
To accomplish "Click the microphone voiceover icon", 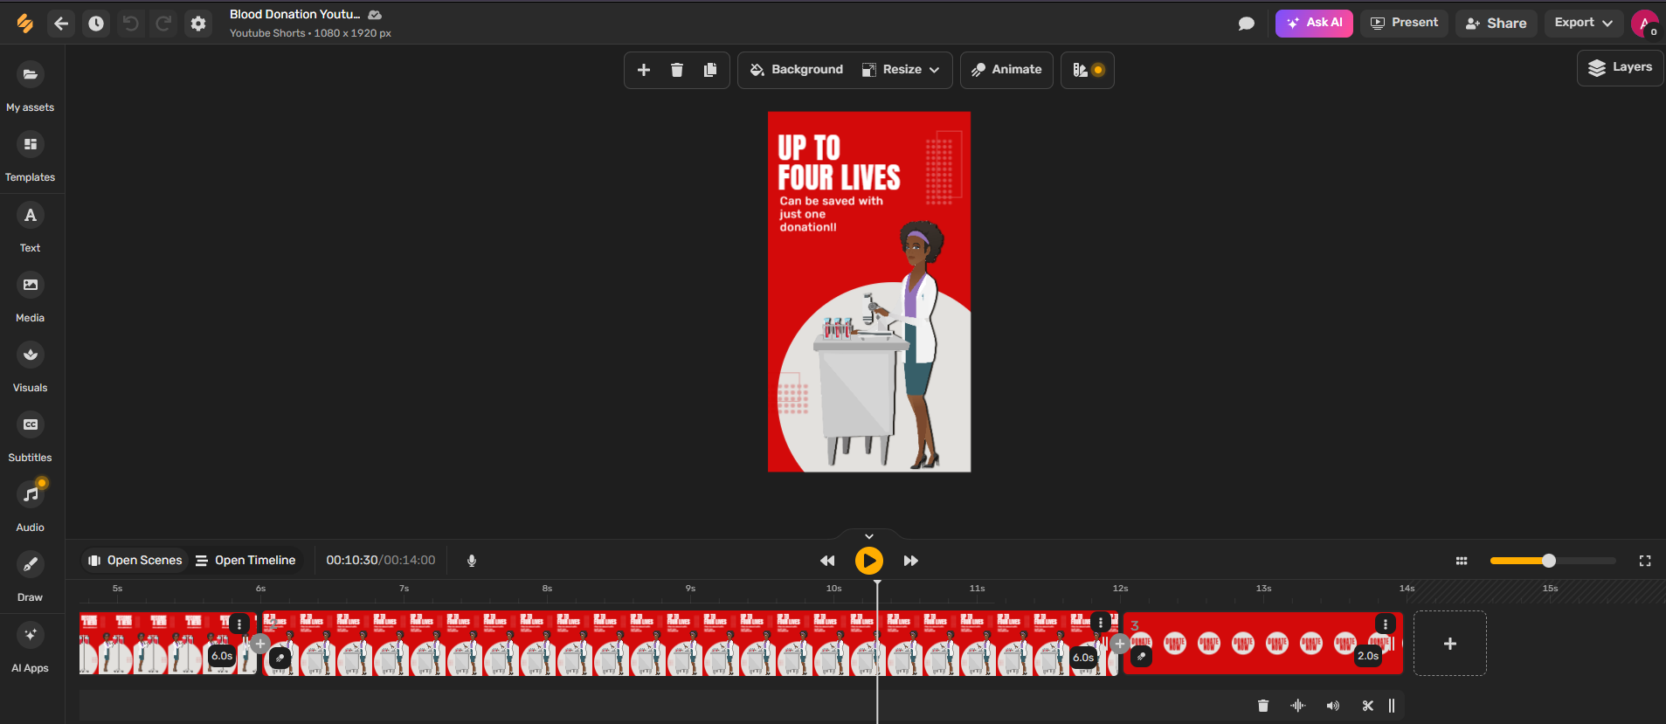I will (x=472, y=561).
